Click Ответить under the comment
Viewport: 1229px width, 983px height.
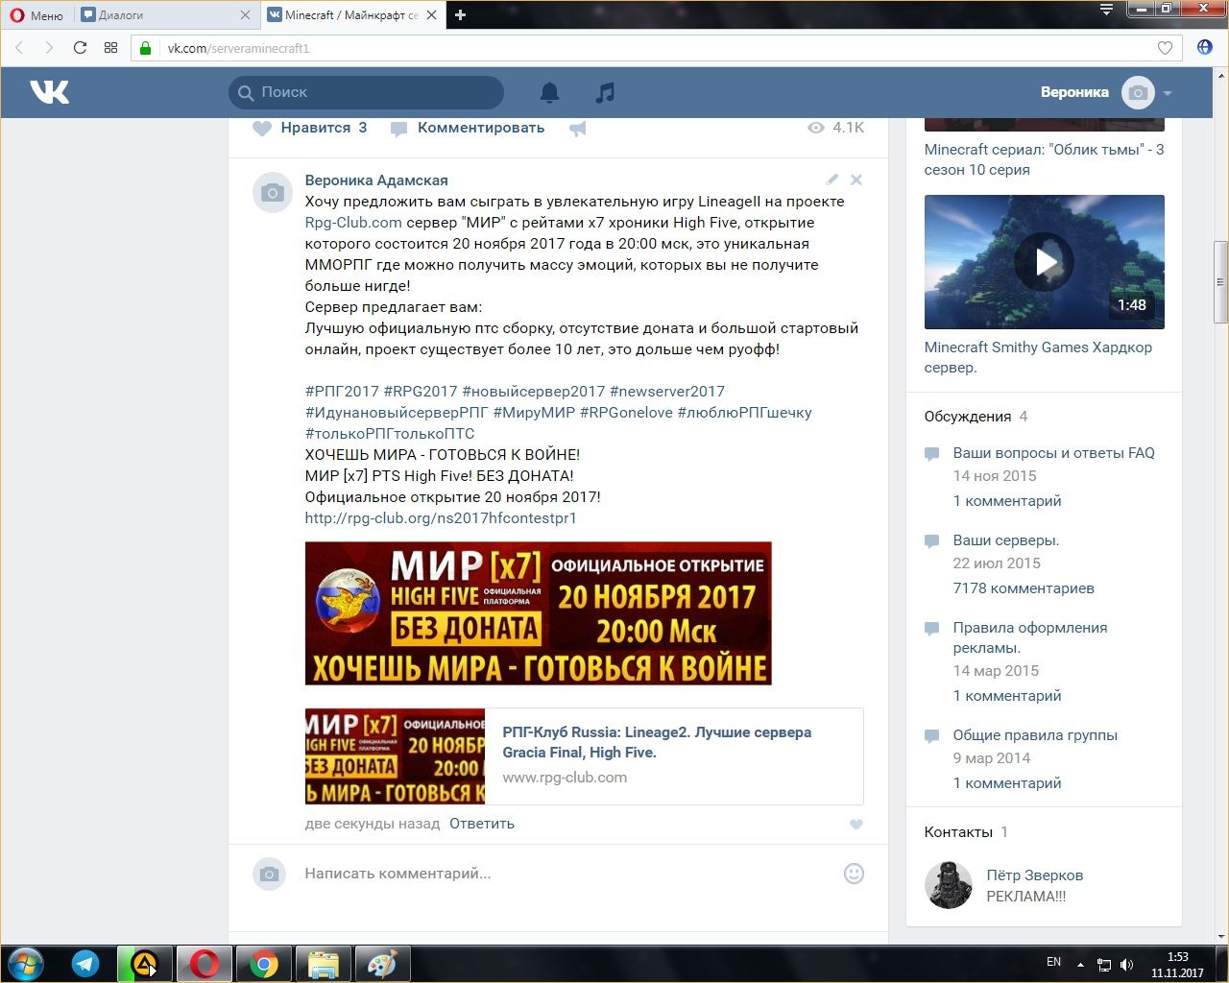(482, 824)
